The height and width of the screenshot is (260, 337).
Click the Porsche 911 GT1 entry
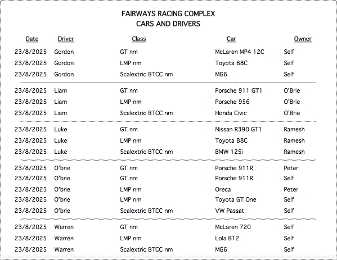pos(239,90)
